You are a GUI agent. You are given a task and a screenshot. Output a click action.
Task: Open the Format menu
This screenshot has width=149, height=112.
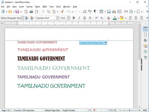[x=30, y=7]
